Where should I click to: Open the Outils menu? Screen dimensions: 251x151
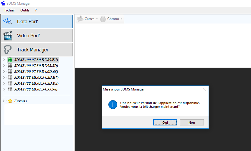point(25,10)
